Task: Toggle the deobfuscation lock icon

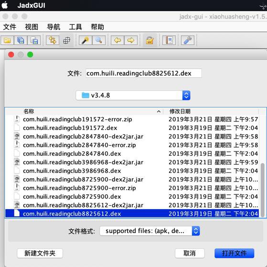Action: [x=150, y=40]
